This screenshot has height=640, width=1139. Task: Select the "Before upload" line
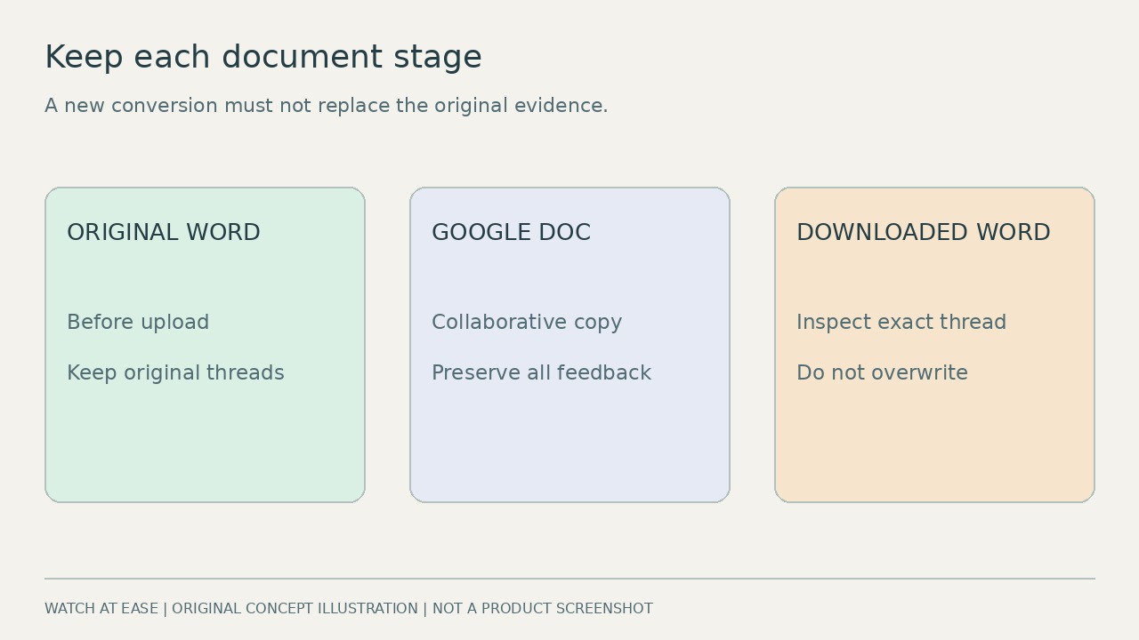(138, 323)
